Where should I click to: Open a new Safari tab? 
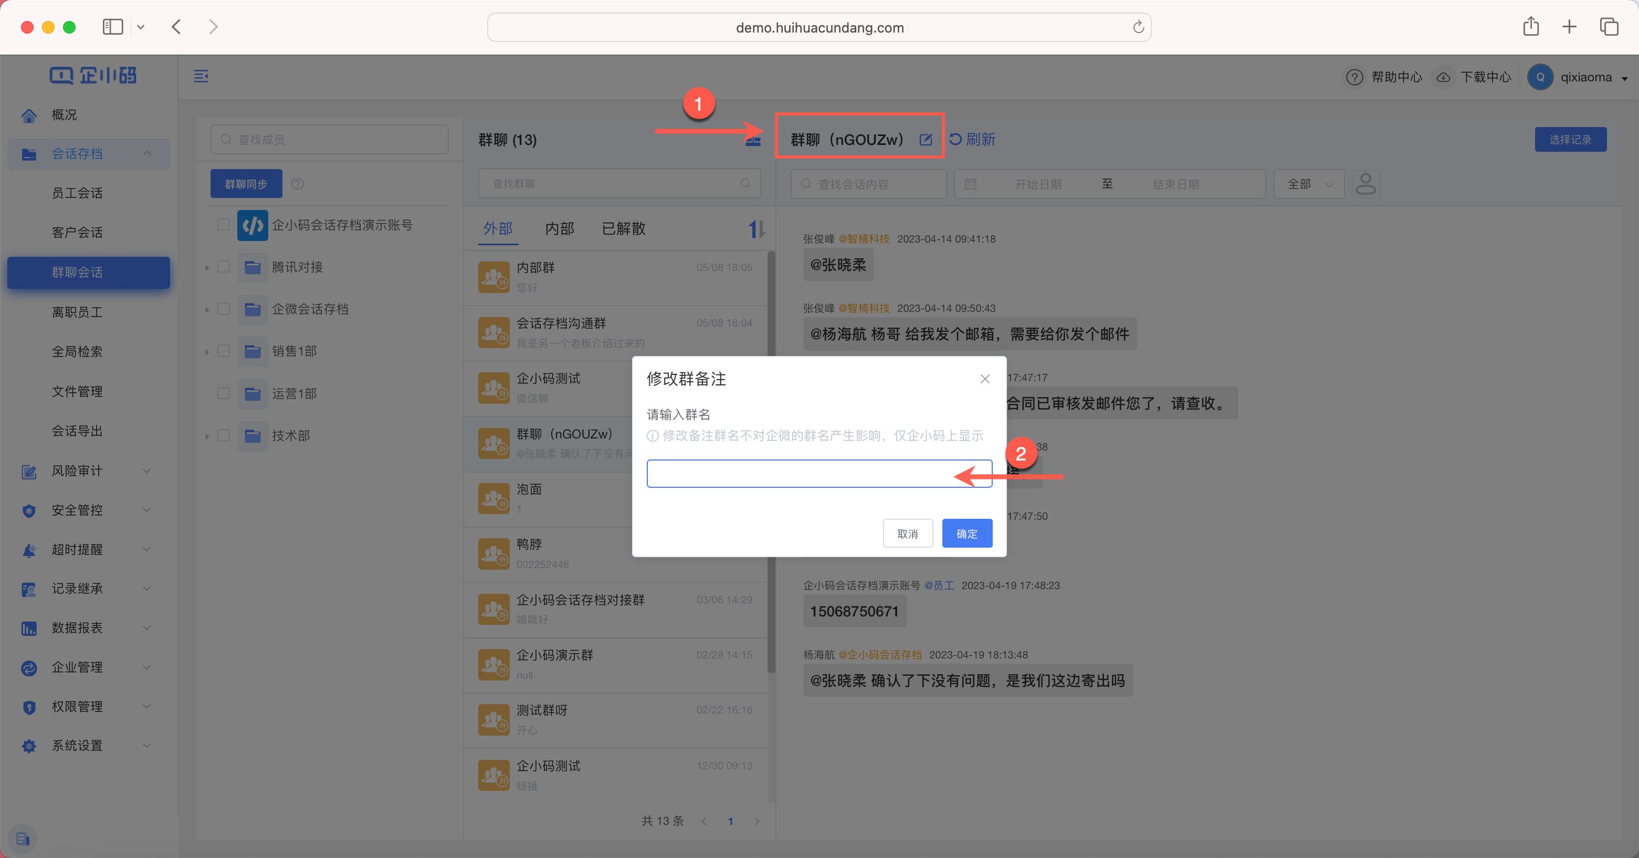(1569, 27)
